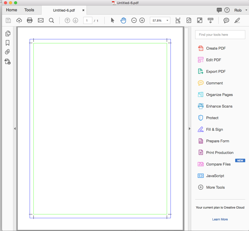Image resolution: width=249 pixels, height=231 pixels.
Task: Open the Edit PDF tool
Action: [x=214, y=60]
